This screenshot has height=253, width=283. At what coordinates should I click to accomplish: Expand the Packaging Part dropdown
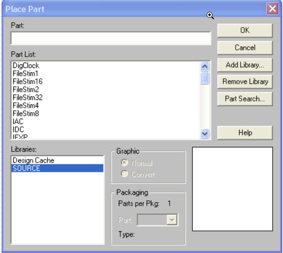click(x=172, y=220)
